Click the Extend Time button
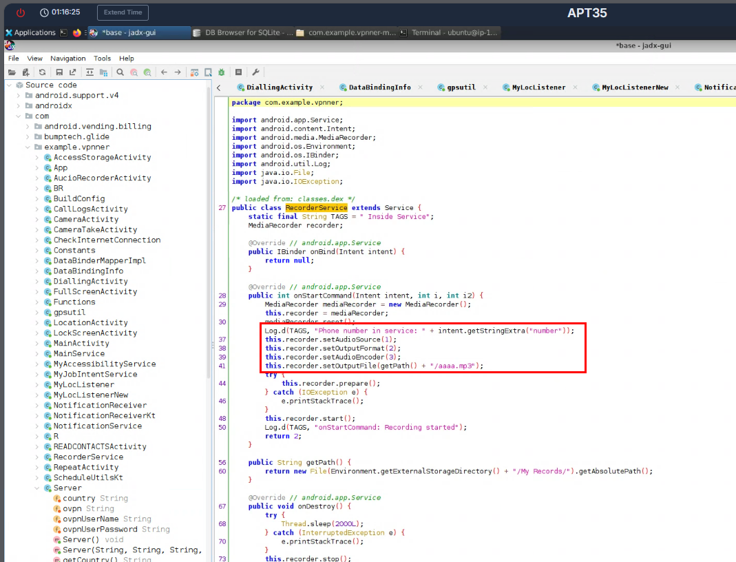Viewport: 736px width, 562px height. 123,12
